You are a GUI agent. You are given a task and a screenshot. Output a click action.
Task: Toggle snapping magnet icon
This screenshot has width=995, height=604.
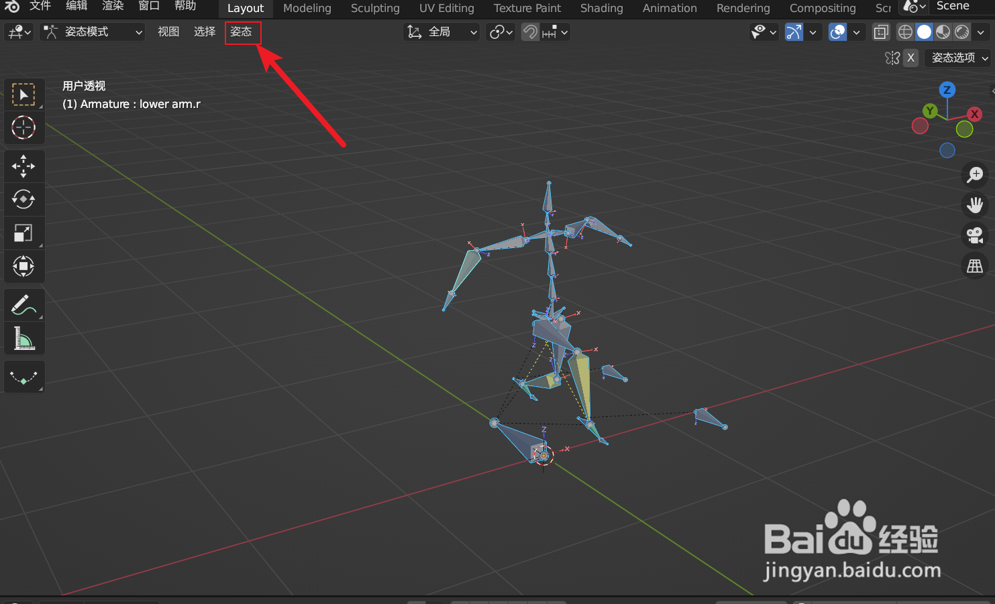click(x=530, y=32)
